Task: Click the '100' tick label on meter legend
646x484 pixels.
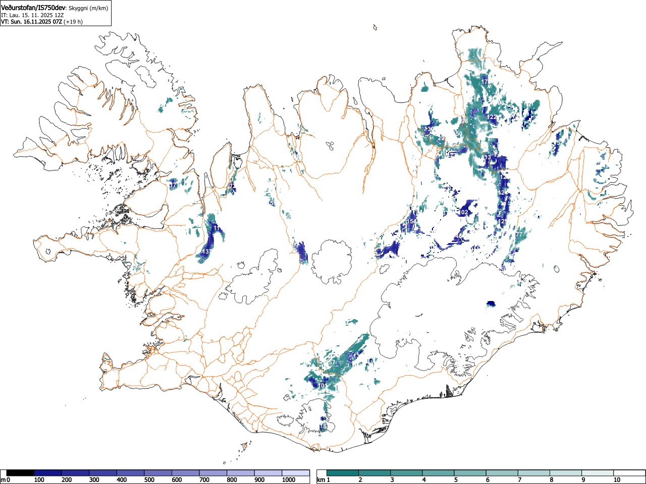Action: [39, 480]
